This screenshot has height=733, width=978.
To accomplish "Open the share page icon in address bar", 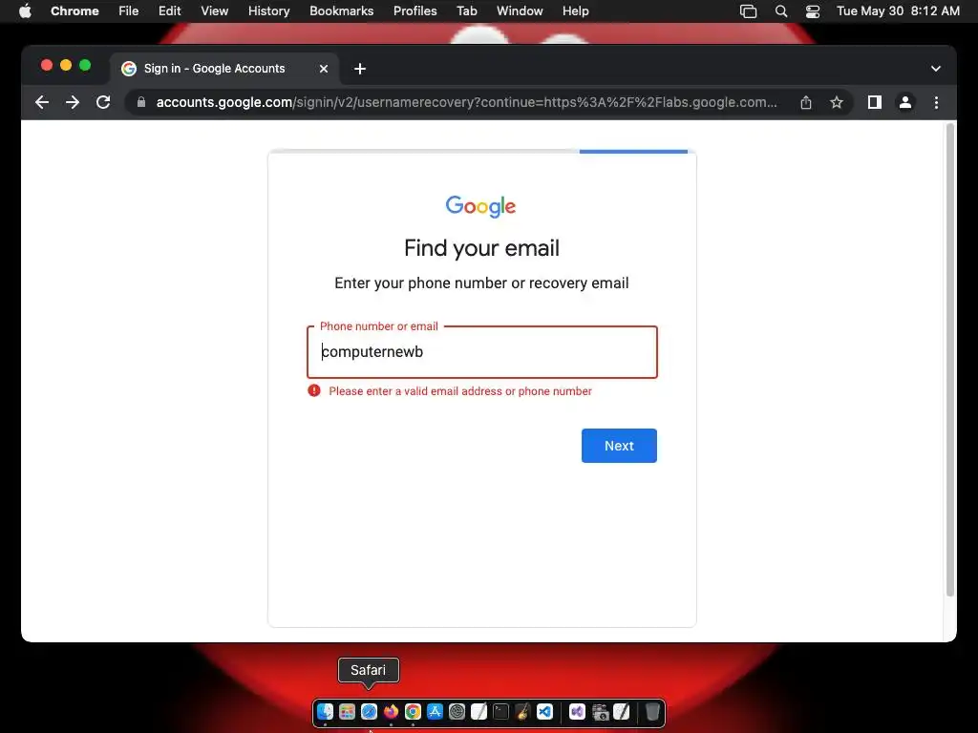I will coord(806,102).
